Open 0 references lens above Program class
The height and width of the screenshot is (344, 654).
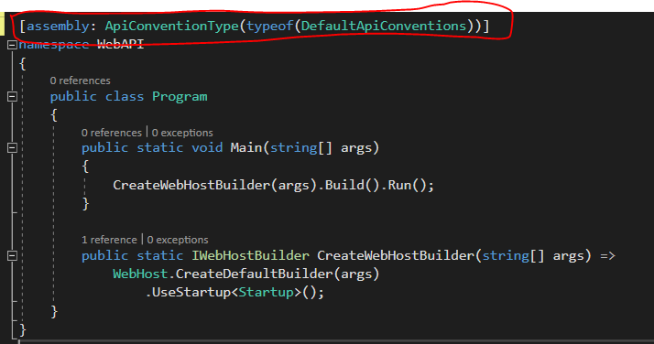(80, 81)
